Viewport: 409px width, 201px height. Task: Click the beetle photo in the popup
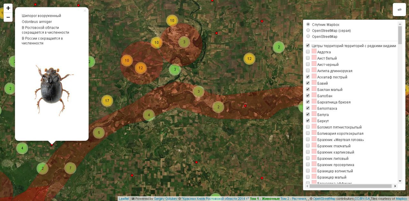pos(52,90)
